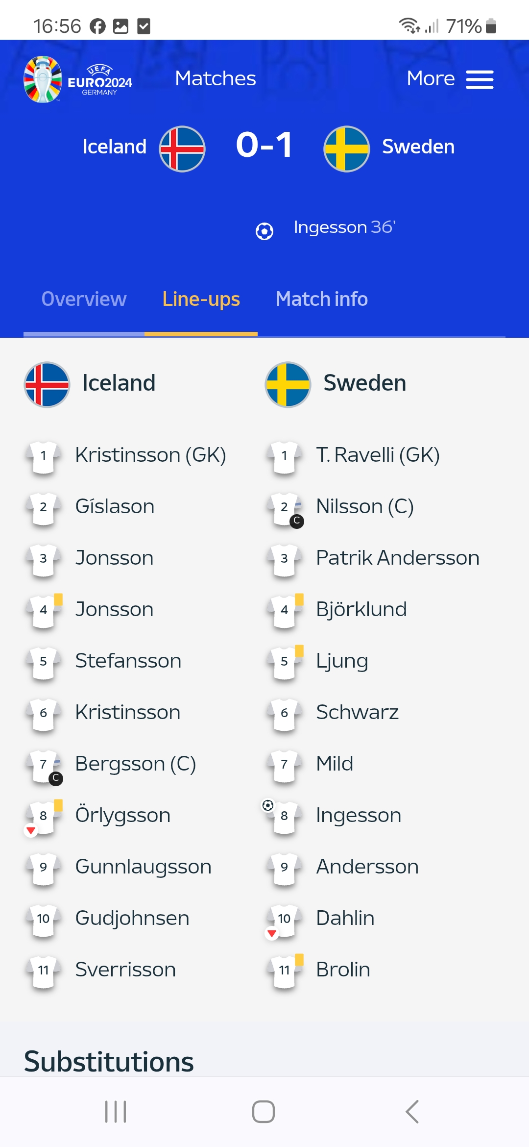Screen dimensions: 529x1147
Task: Tap the goal ball icon beside Ingesson 36'
Action: pos(264,231)
